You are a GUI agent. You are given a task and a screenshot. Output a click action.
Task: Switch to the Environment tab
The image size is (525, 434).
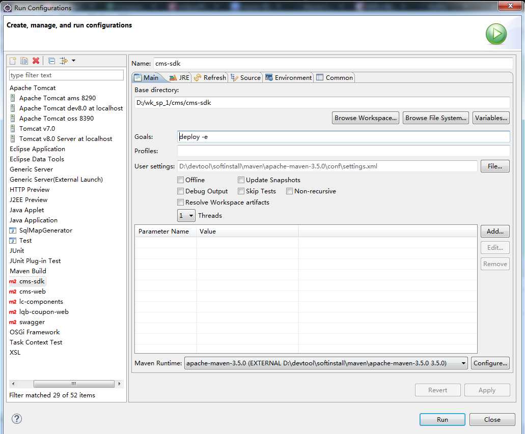click(x=288, y=78)
